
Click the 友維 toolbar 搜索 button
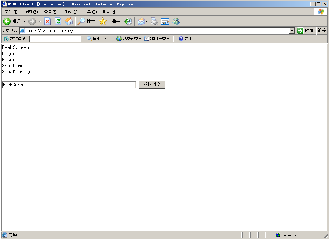(94, 39)
